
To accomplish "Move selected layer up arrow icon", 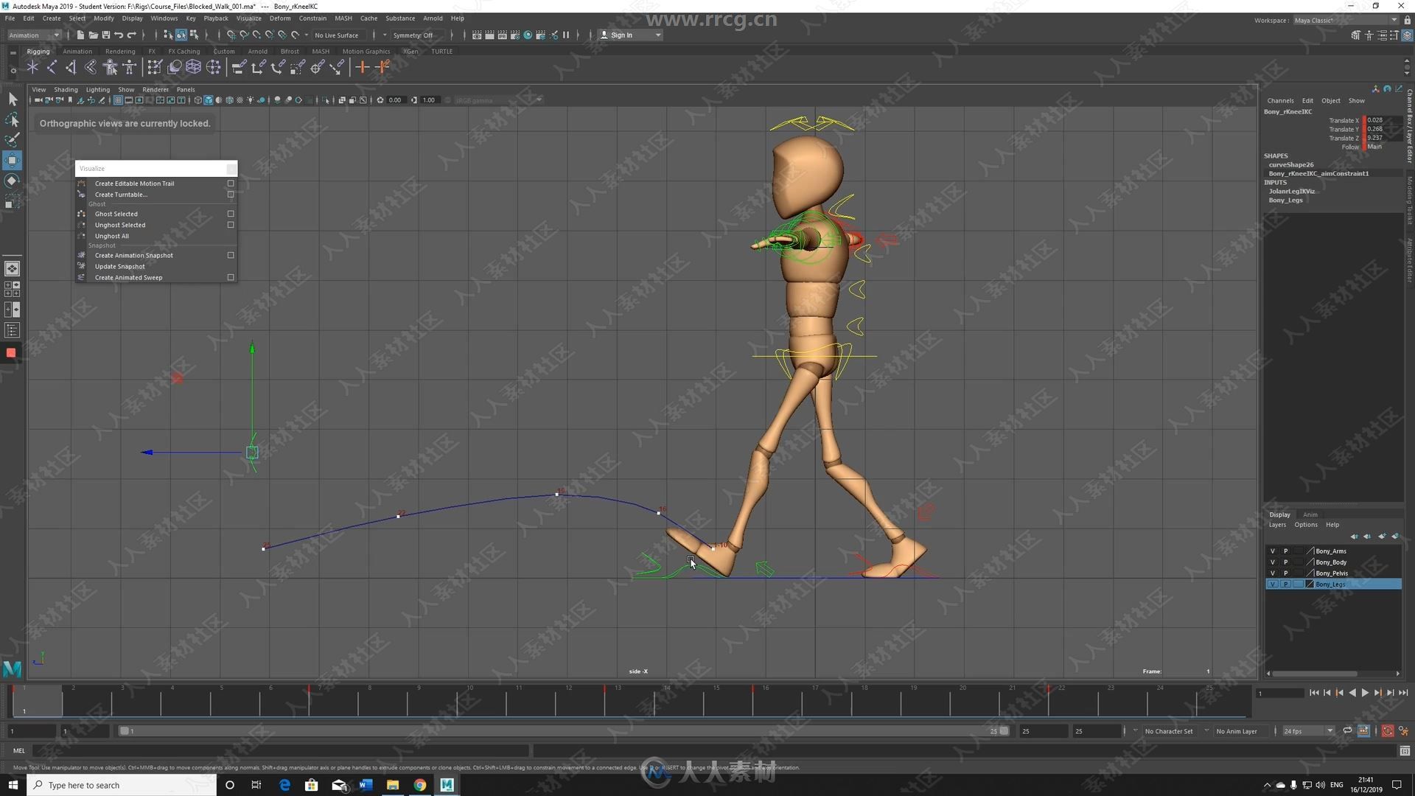I will click(1354, 536).
